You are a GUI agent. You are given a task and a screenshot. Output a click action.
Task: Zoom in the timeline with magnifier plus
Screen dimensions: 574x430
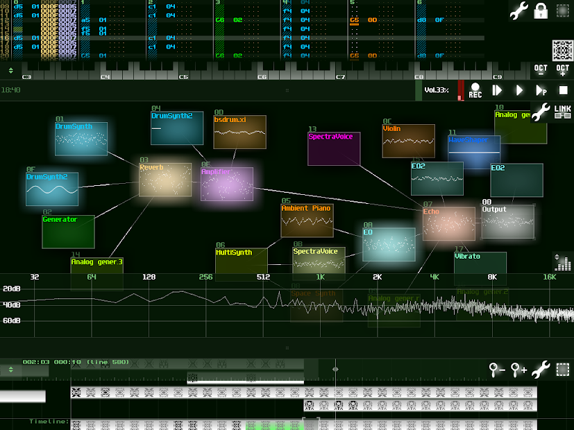[x=518, y=370]
